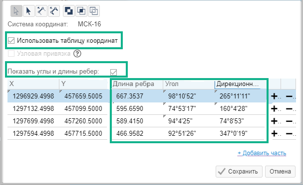Activate the first vertex editing tool
Viewport: 303px width, 185px height.
(x=41, y=11)
